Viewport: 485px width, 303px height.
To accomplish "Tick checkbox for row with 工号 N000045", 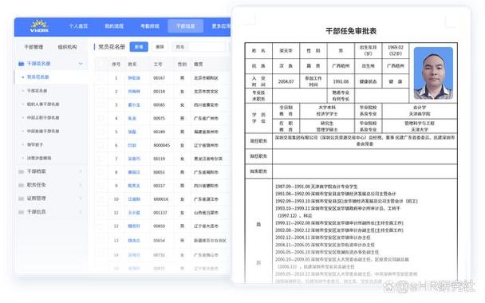I will tap(101, 145).
